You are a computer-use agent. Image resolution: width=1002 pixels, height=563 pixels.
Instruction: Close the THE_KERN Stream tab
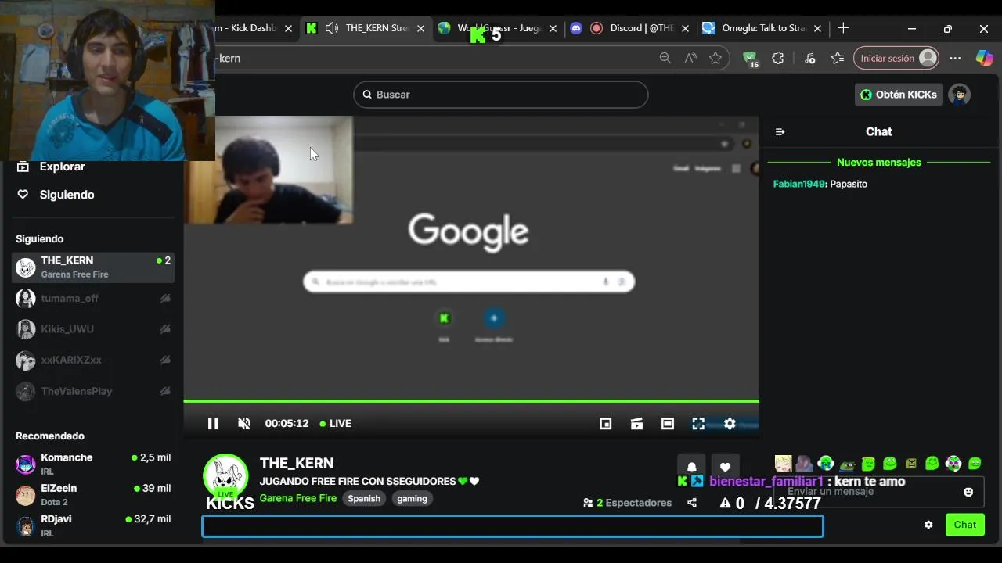[420, 28]
